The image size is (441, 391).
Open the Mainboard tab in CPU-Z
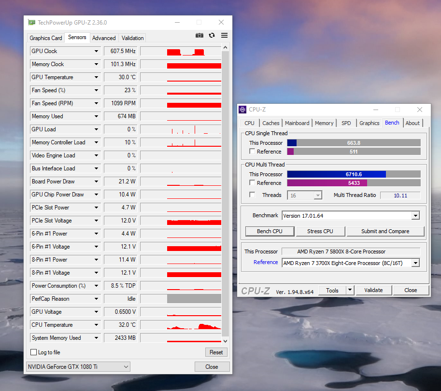(x=297, y=123)
